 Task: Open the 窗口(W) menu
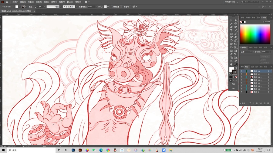(70, 2)
